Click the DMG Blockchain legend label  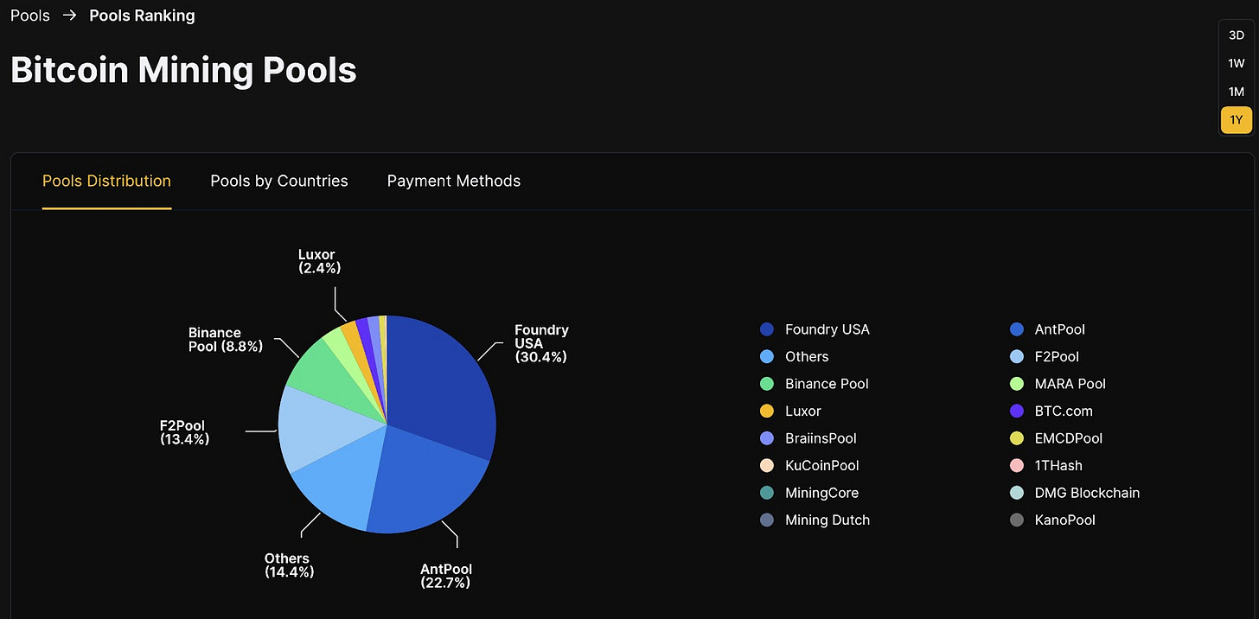1088,493
